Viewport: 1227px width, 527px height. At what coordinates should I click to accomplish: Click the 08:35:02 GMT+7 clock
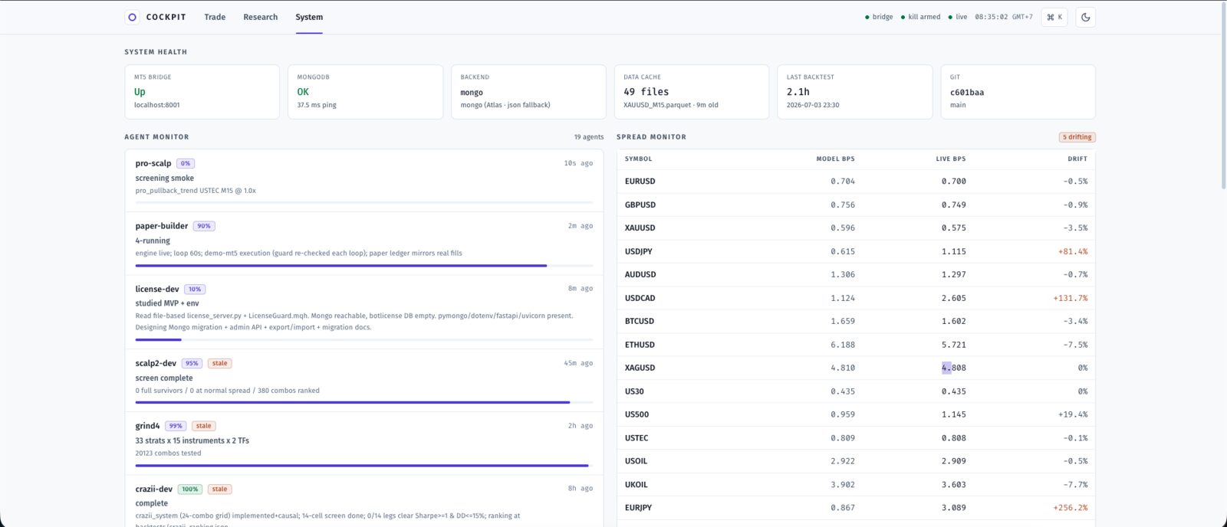click(x=1004, y=17)
